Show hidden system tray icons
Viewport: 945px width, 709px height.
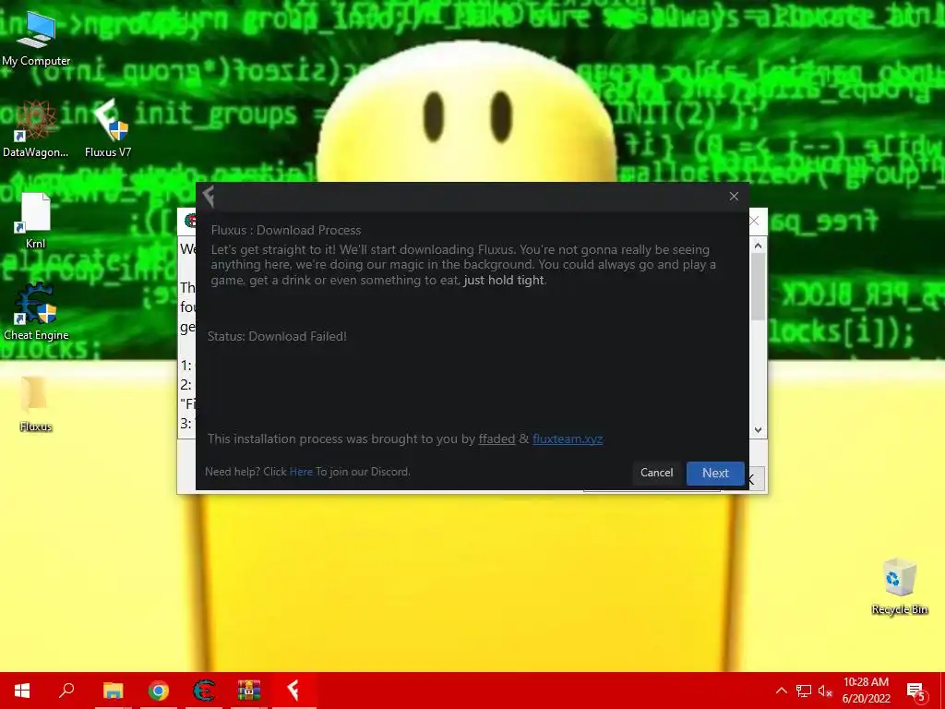point(781,691)
